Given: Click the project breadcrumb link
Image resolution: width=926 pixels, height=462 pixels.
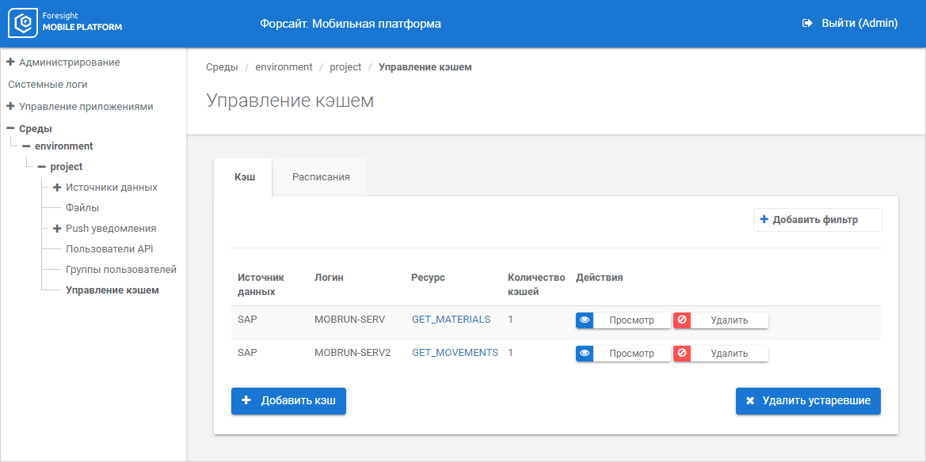Looking at the screenshot, I should click(x=345, y=67).
